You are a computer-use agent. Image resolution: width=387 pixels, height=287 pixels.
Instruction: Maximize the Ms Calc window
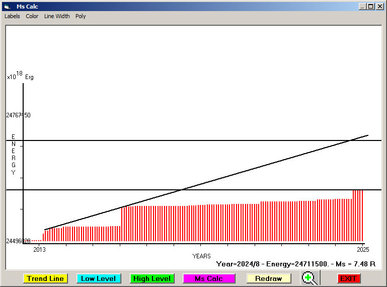pos(371,7)
